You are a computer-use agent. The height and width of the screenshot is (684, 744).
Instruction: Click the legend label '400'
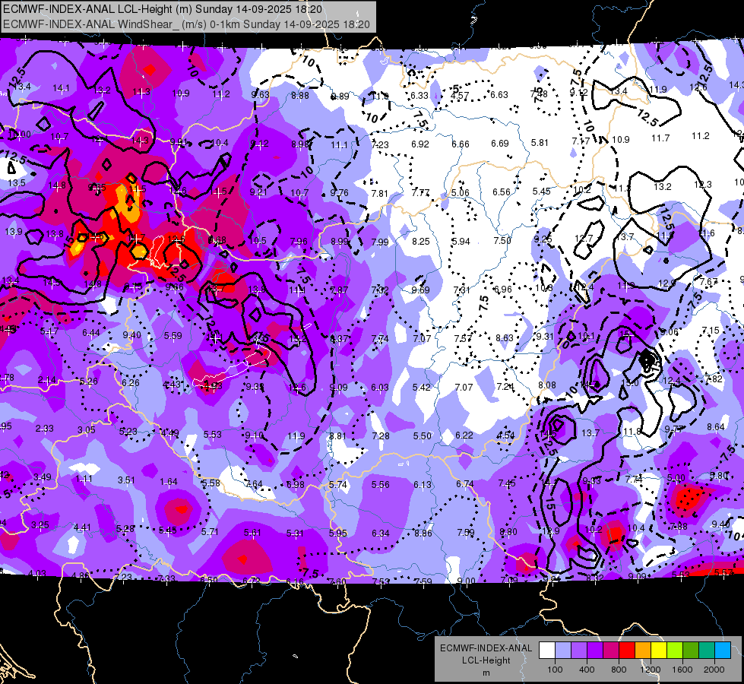click(x=587, y=670)
